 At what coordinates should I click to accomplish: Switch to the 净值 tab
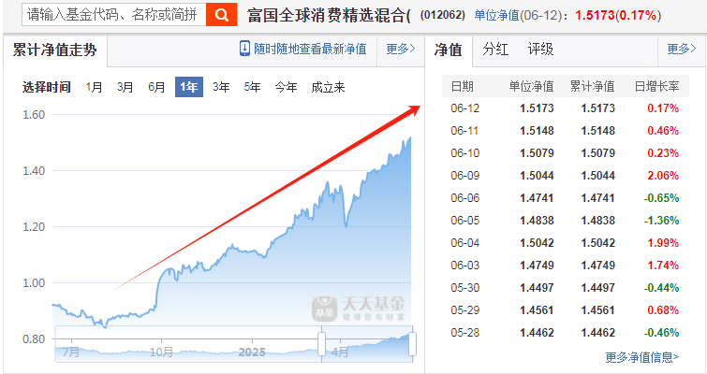click(x=449, y=50)
